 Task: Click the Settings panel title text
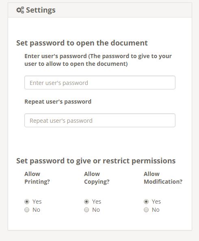pos(41,10)
